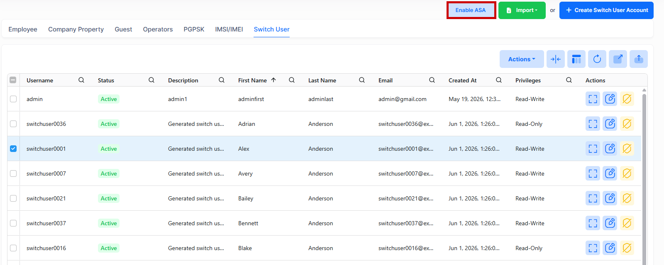Search the Email column
The width and height of the screenshot is (664, 265).
(x=432, y=80)
